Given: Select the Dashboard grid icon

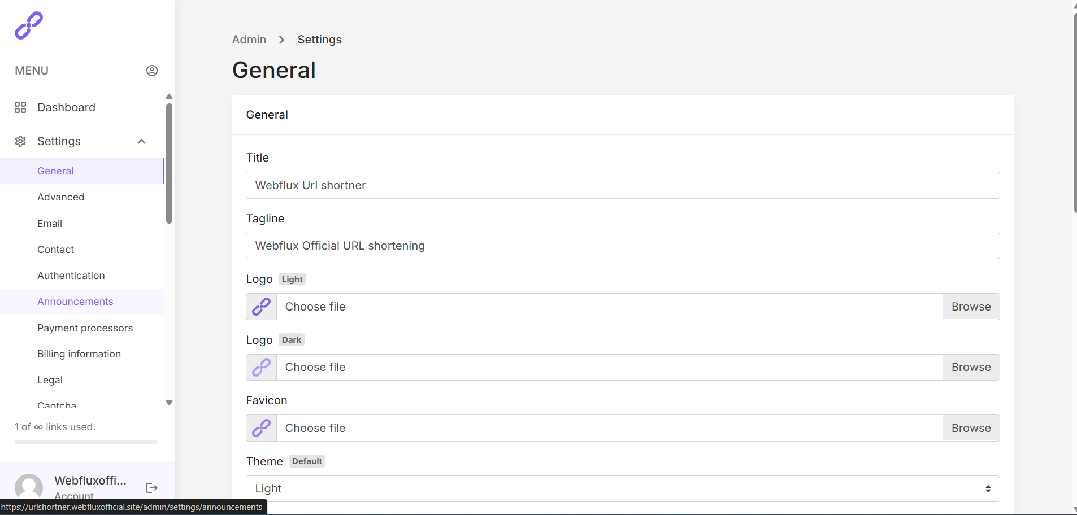Looking at the screenshot, I should pyautogui.click(x=20, y=107).
